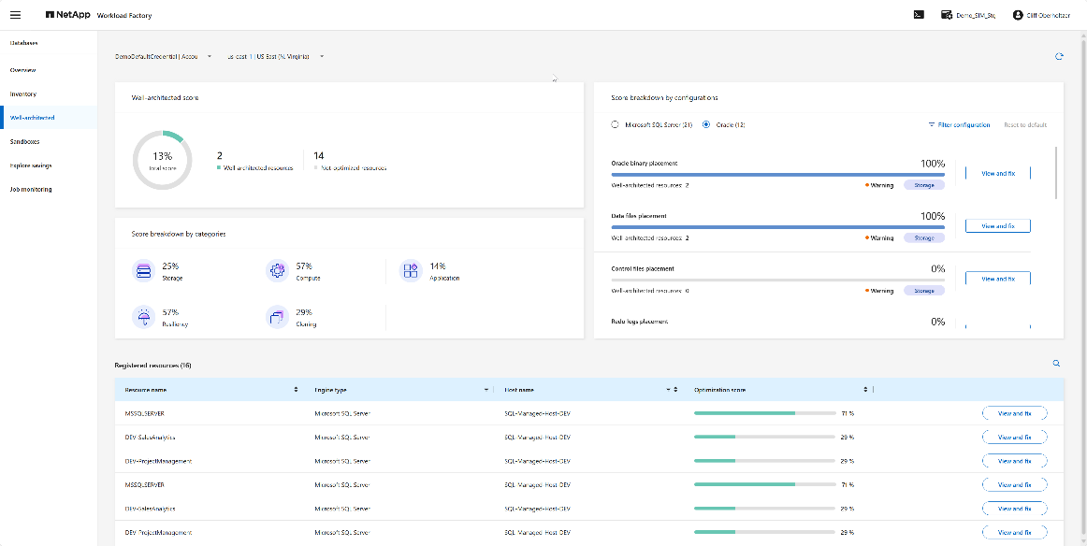
Task: Click the Application category icon
Action: tap(411, 271)
